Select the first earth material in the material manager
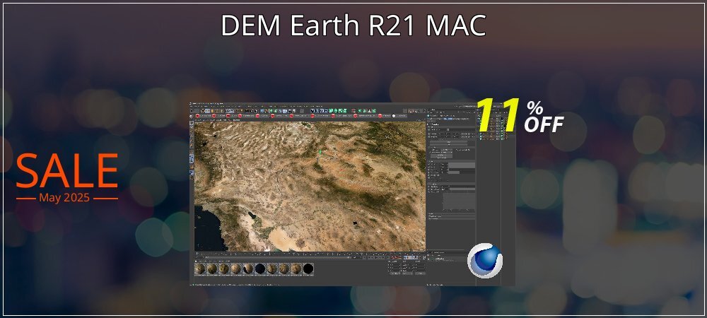Image resolution: width=707 pixels, height=318 pixels. click(200, 269)
